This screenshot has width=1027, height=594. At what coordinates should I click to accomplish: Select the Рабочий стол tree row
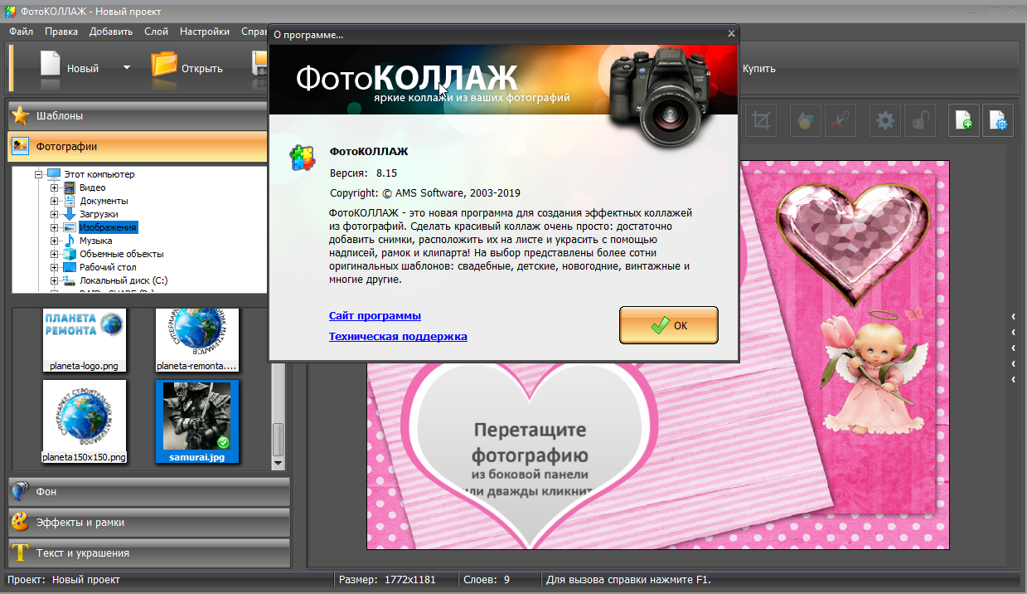click(x=108, y=267)
